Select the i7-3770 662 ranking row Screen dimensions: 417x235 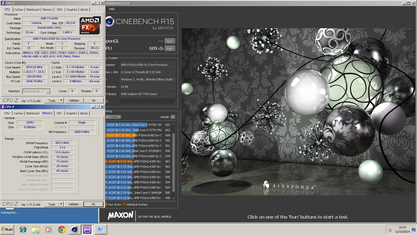pos(138,130)
